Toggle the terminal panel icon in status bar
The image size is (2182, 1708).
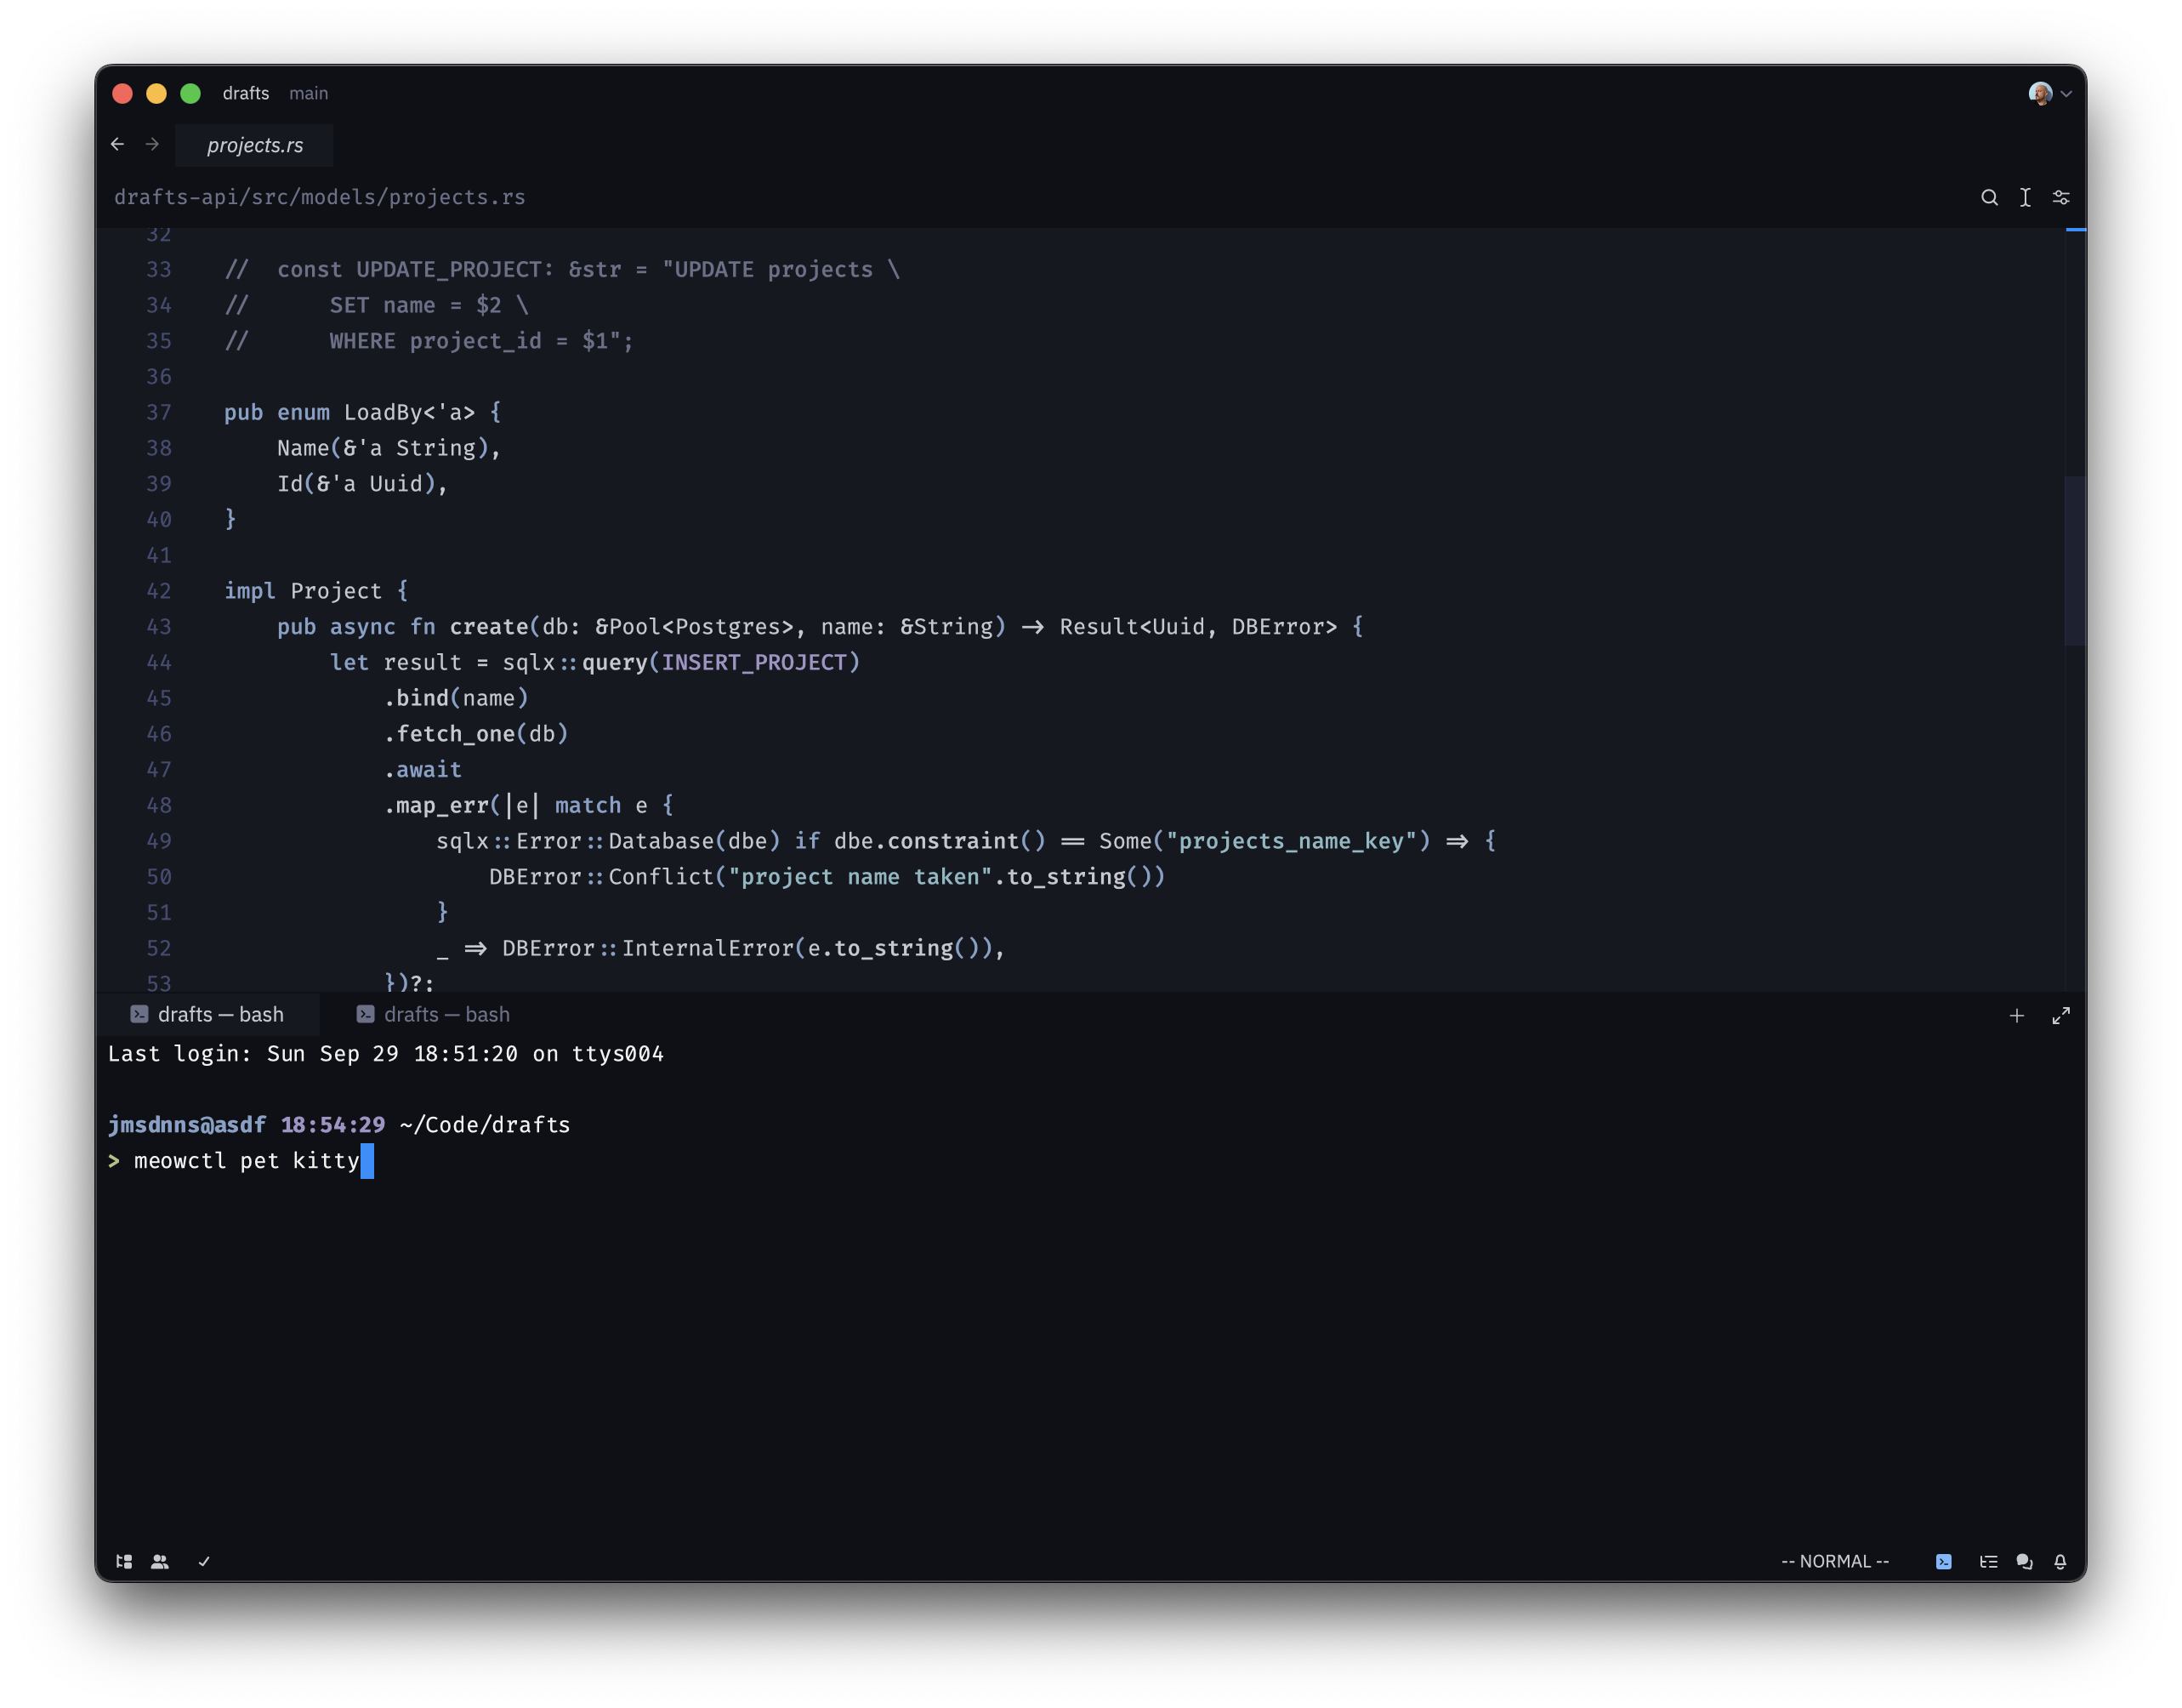[1943, 1561]
